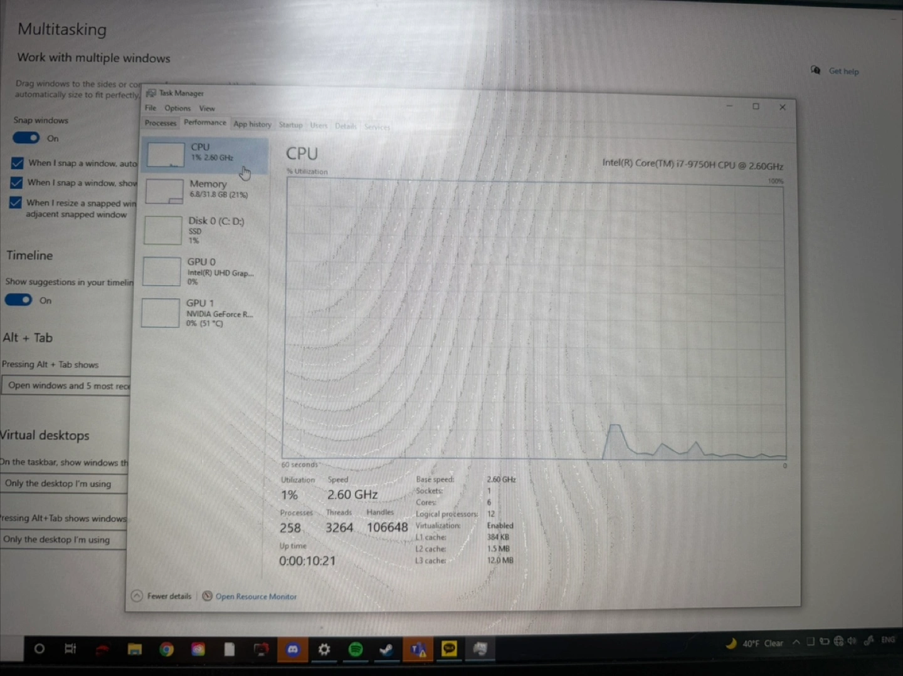This screenshot has width=903, height=676.
Task: Click the Cortana circle icon on taskbar
Action: [39, 649]
